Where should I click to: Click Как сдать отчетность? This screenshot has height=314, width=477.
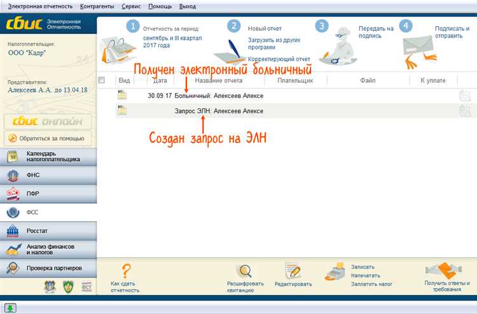click(125, 287)
